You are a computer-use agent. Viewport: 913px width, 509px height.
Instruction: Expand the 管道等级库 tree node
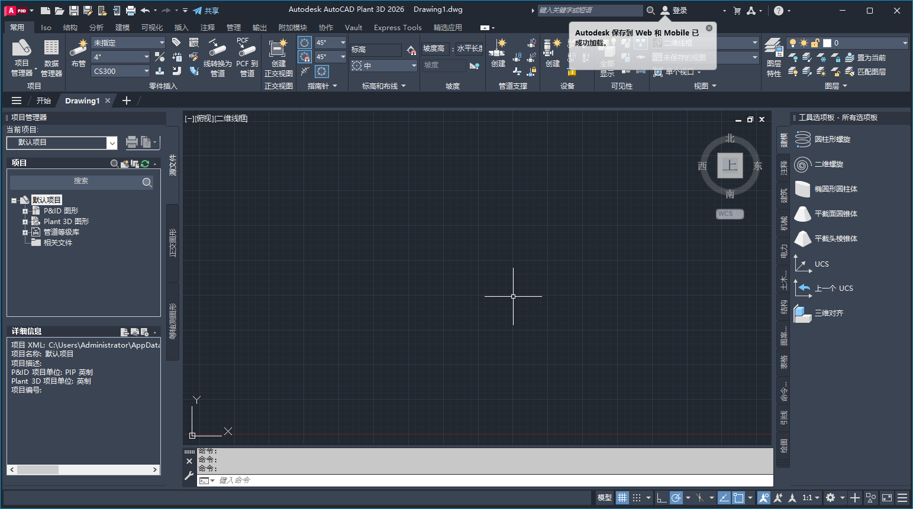click(25, 232)
